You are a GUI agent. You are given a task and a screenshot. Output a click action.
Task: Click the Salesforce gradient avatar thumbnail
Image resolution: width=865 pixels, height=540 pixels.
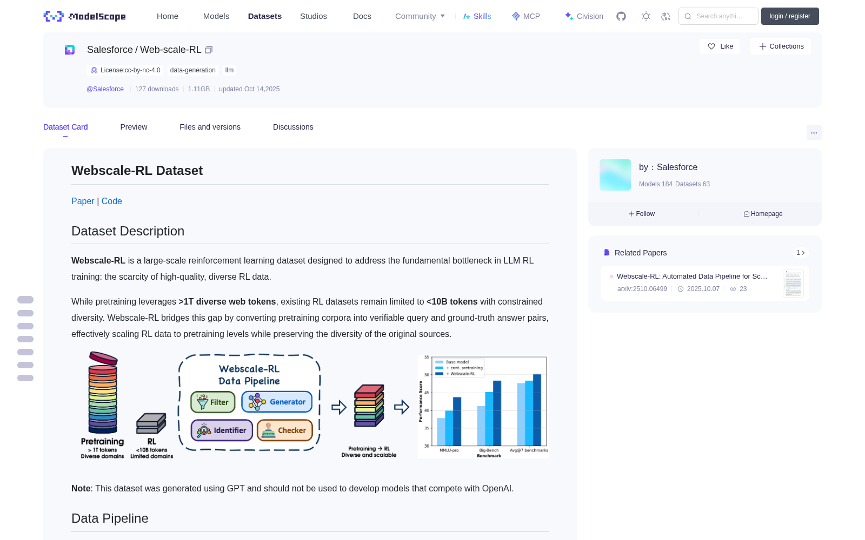pos(615,175)
